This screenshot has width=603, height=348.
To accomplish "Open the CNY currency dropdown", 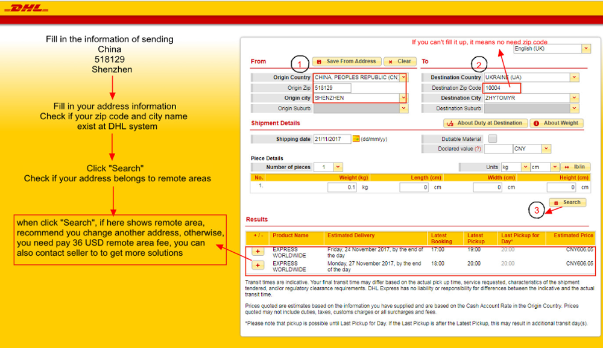I will point(546,149).
